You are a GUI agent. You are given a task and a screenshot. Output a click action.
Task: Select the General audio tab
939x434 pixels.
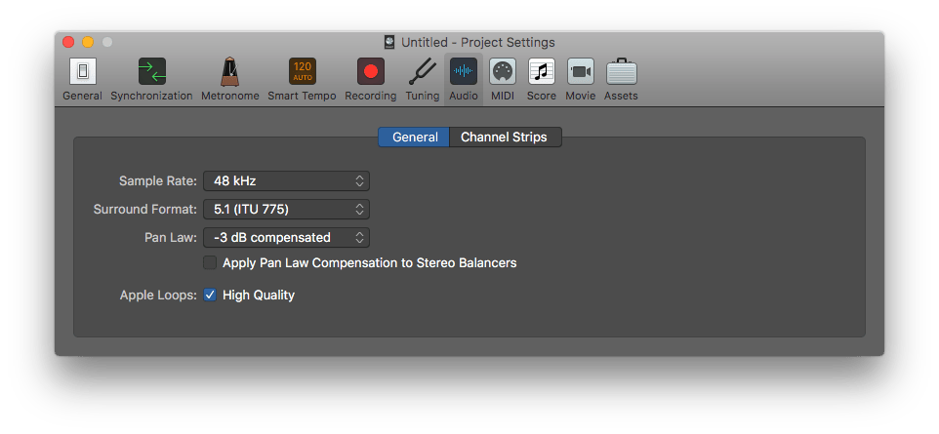415,138
